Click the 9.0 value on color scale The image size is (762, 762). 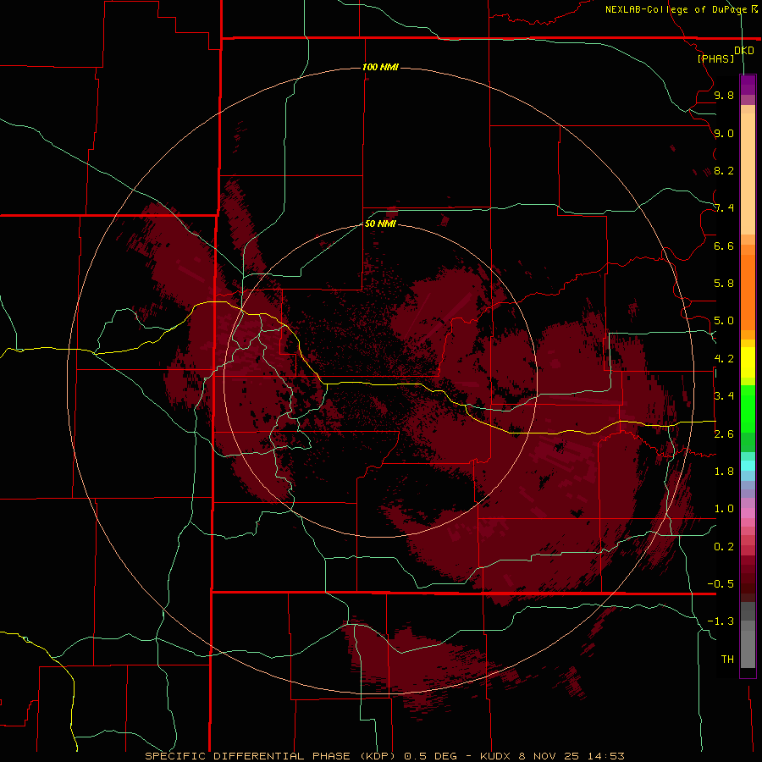pos(724,133)
